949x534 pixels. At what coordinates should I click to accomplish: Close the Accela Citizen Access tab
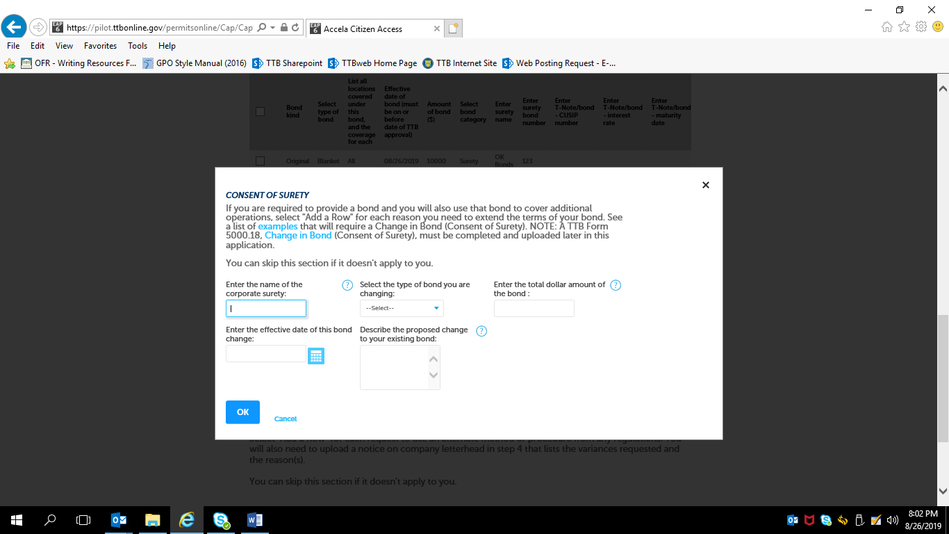(x=436, y=29)
